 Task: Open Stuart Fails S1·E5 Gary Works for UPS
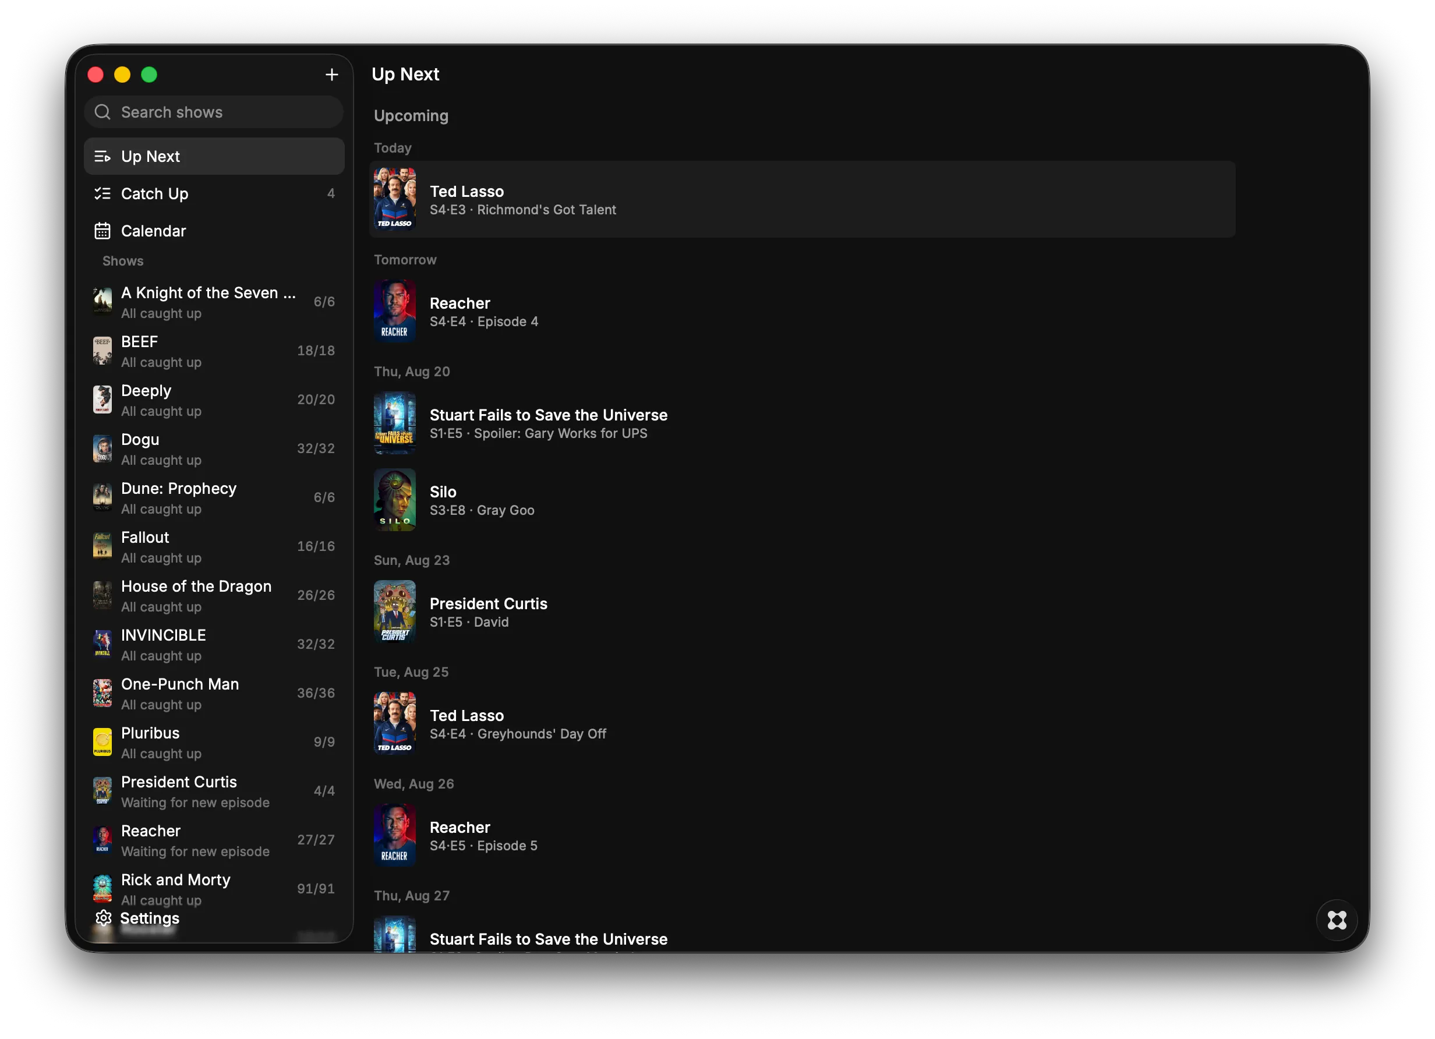[803, 423]
